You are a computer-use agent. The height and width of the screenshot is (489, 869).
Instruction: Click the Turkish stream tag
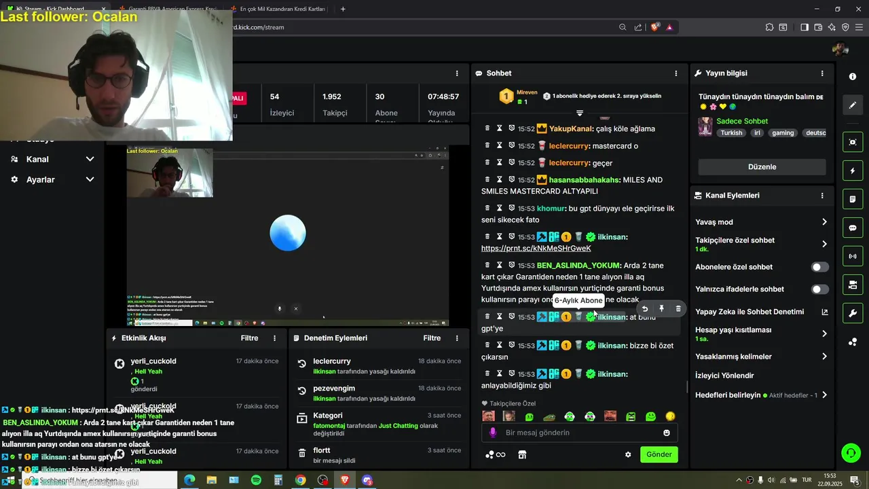(x=731, y=133)
